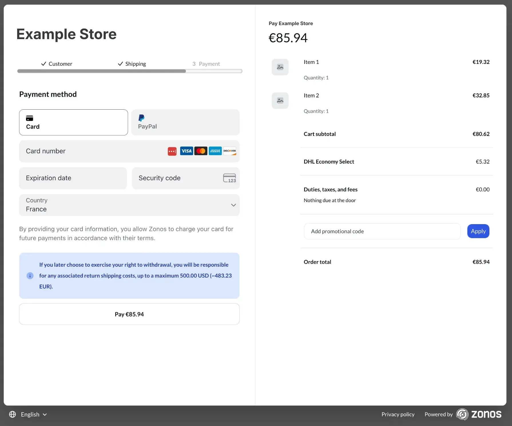512x426 pixels.
Task: Click the large €85.94 total heading
Action: pos(288,38)
